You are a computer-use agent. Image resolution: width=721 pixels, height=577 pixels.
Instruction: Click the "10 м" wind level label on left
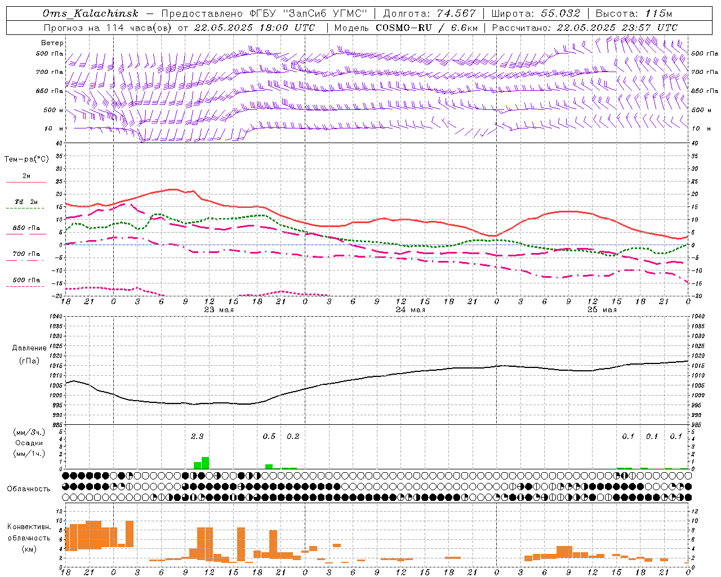point(54,128)
